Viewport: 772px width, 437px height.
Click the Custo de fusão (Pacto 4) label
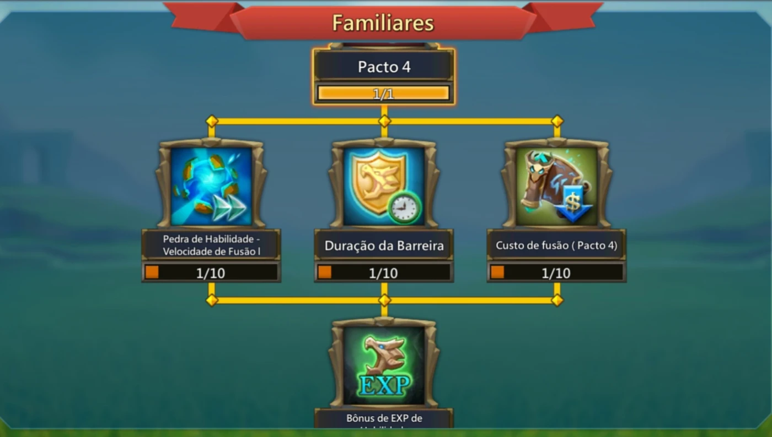tap(556, 245)
